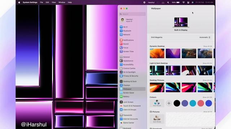Open the File menu
This screenshot has width=231, height=129.
tap(42, 3)
